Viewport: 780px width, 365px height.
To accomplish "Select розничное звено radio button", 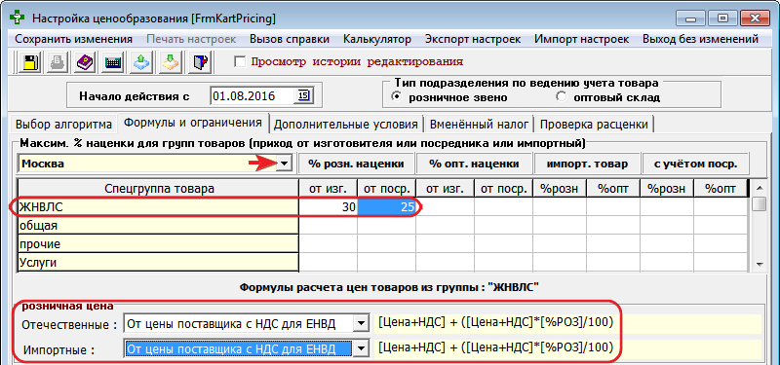I will [397, 96].
